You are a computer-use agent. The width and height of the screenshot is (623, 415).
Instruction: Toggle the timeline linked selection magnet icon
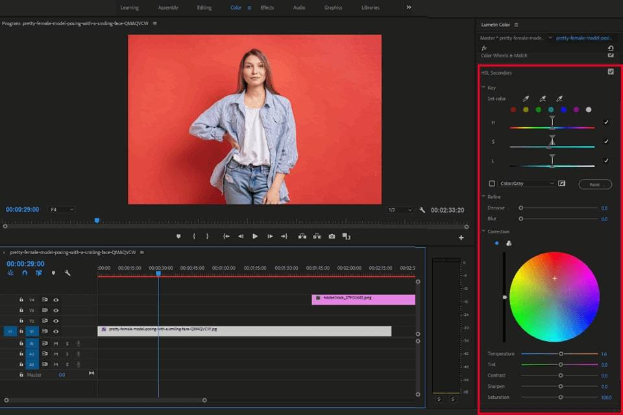point(25,273)
